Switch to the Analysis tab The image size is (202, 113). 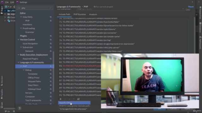pyautogui.click(x=93, y=14)
